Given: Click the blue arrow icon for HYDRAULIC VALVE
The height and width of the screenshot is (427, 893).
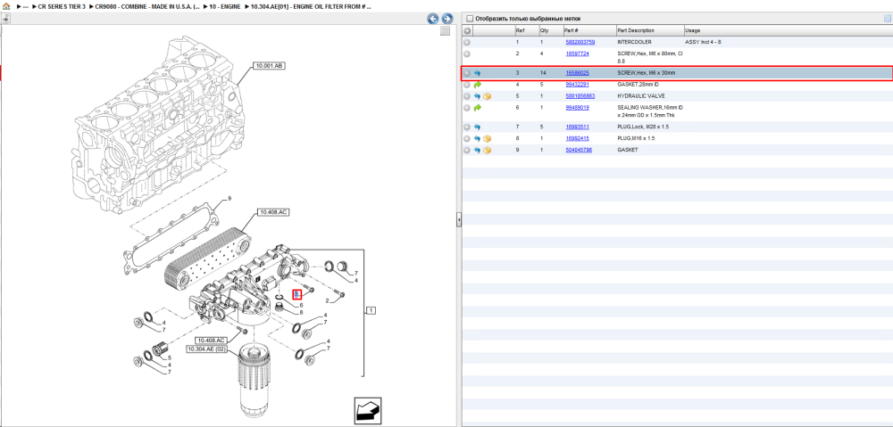Looking at the screenshot, I should point(477,96).
